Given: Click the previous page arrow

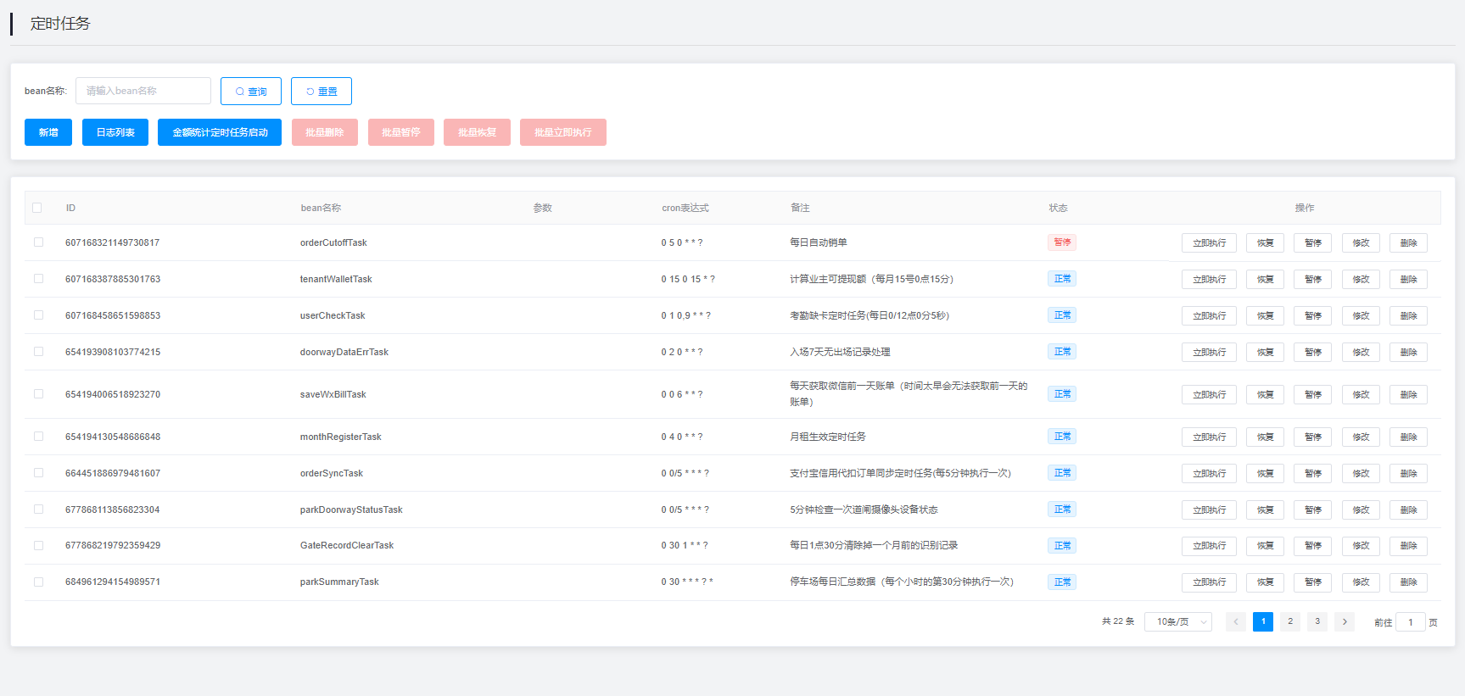Looking at the screenshot, I should (1235, 622).
